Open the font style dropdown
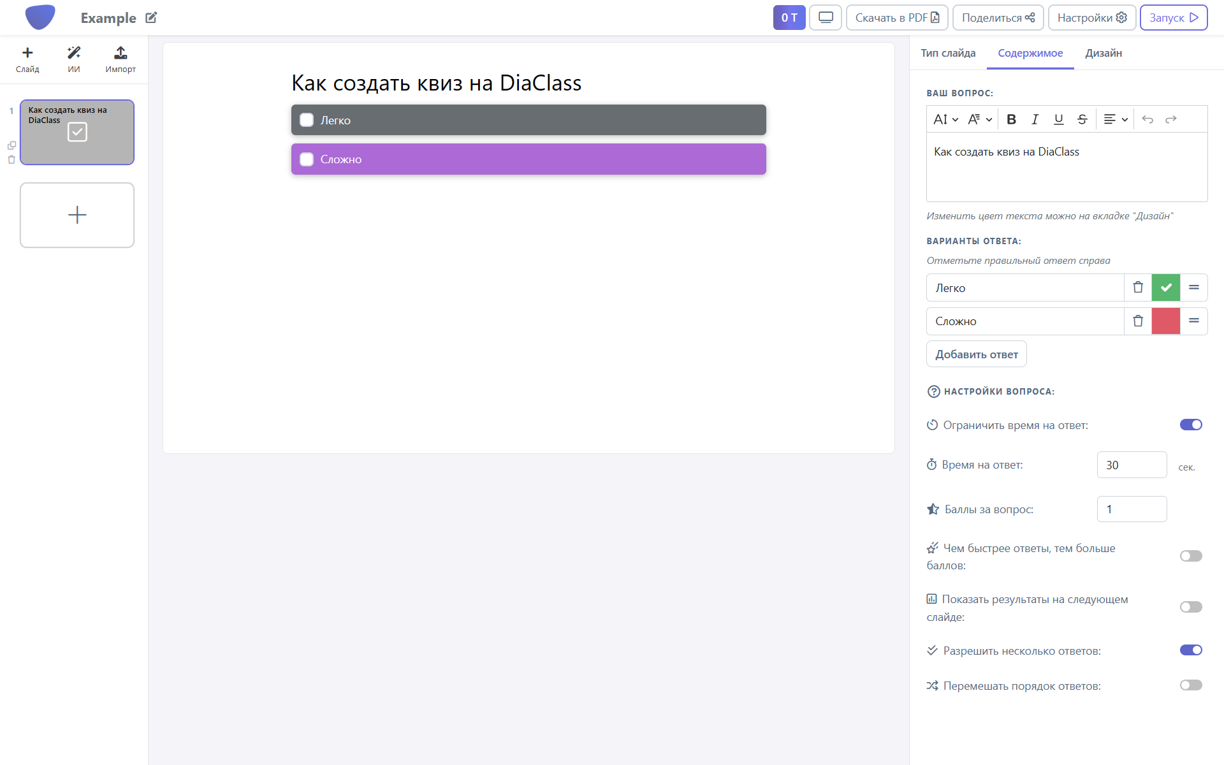 [x=980, y=119]
